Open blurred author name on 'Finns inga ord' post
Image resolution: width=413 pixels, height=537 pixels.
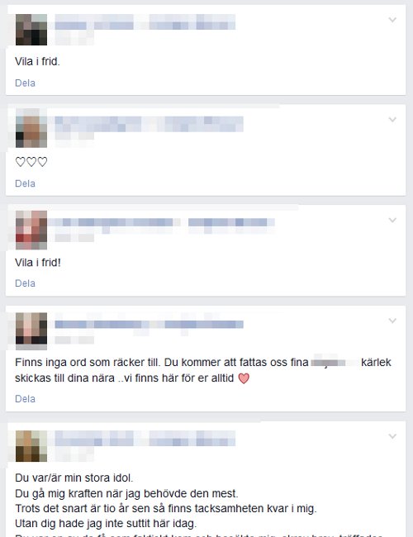pos(149,324)
